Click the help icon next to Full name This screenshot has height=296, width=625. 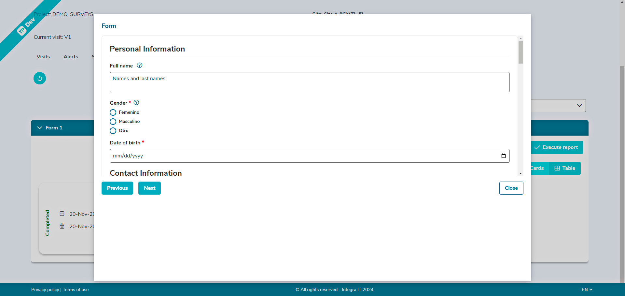point(139,65)
